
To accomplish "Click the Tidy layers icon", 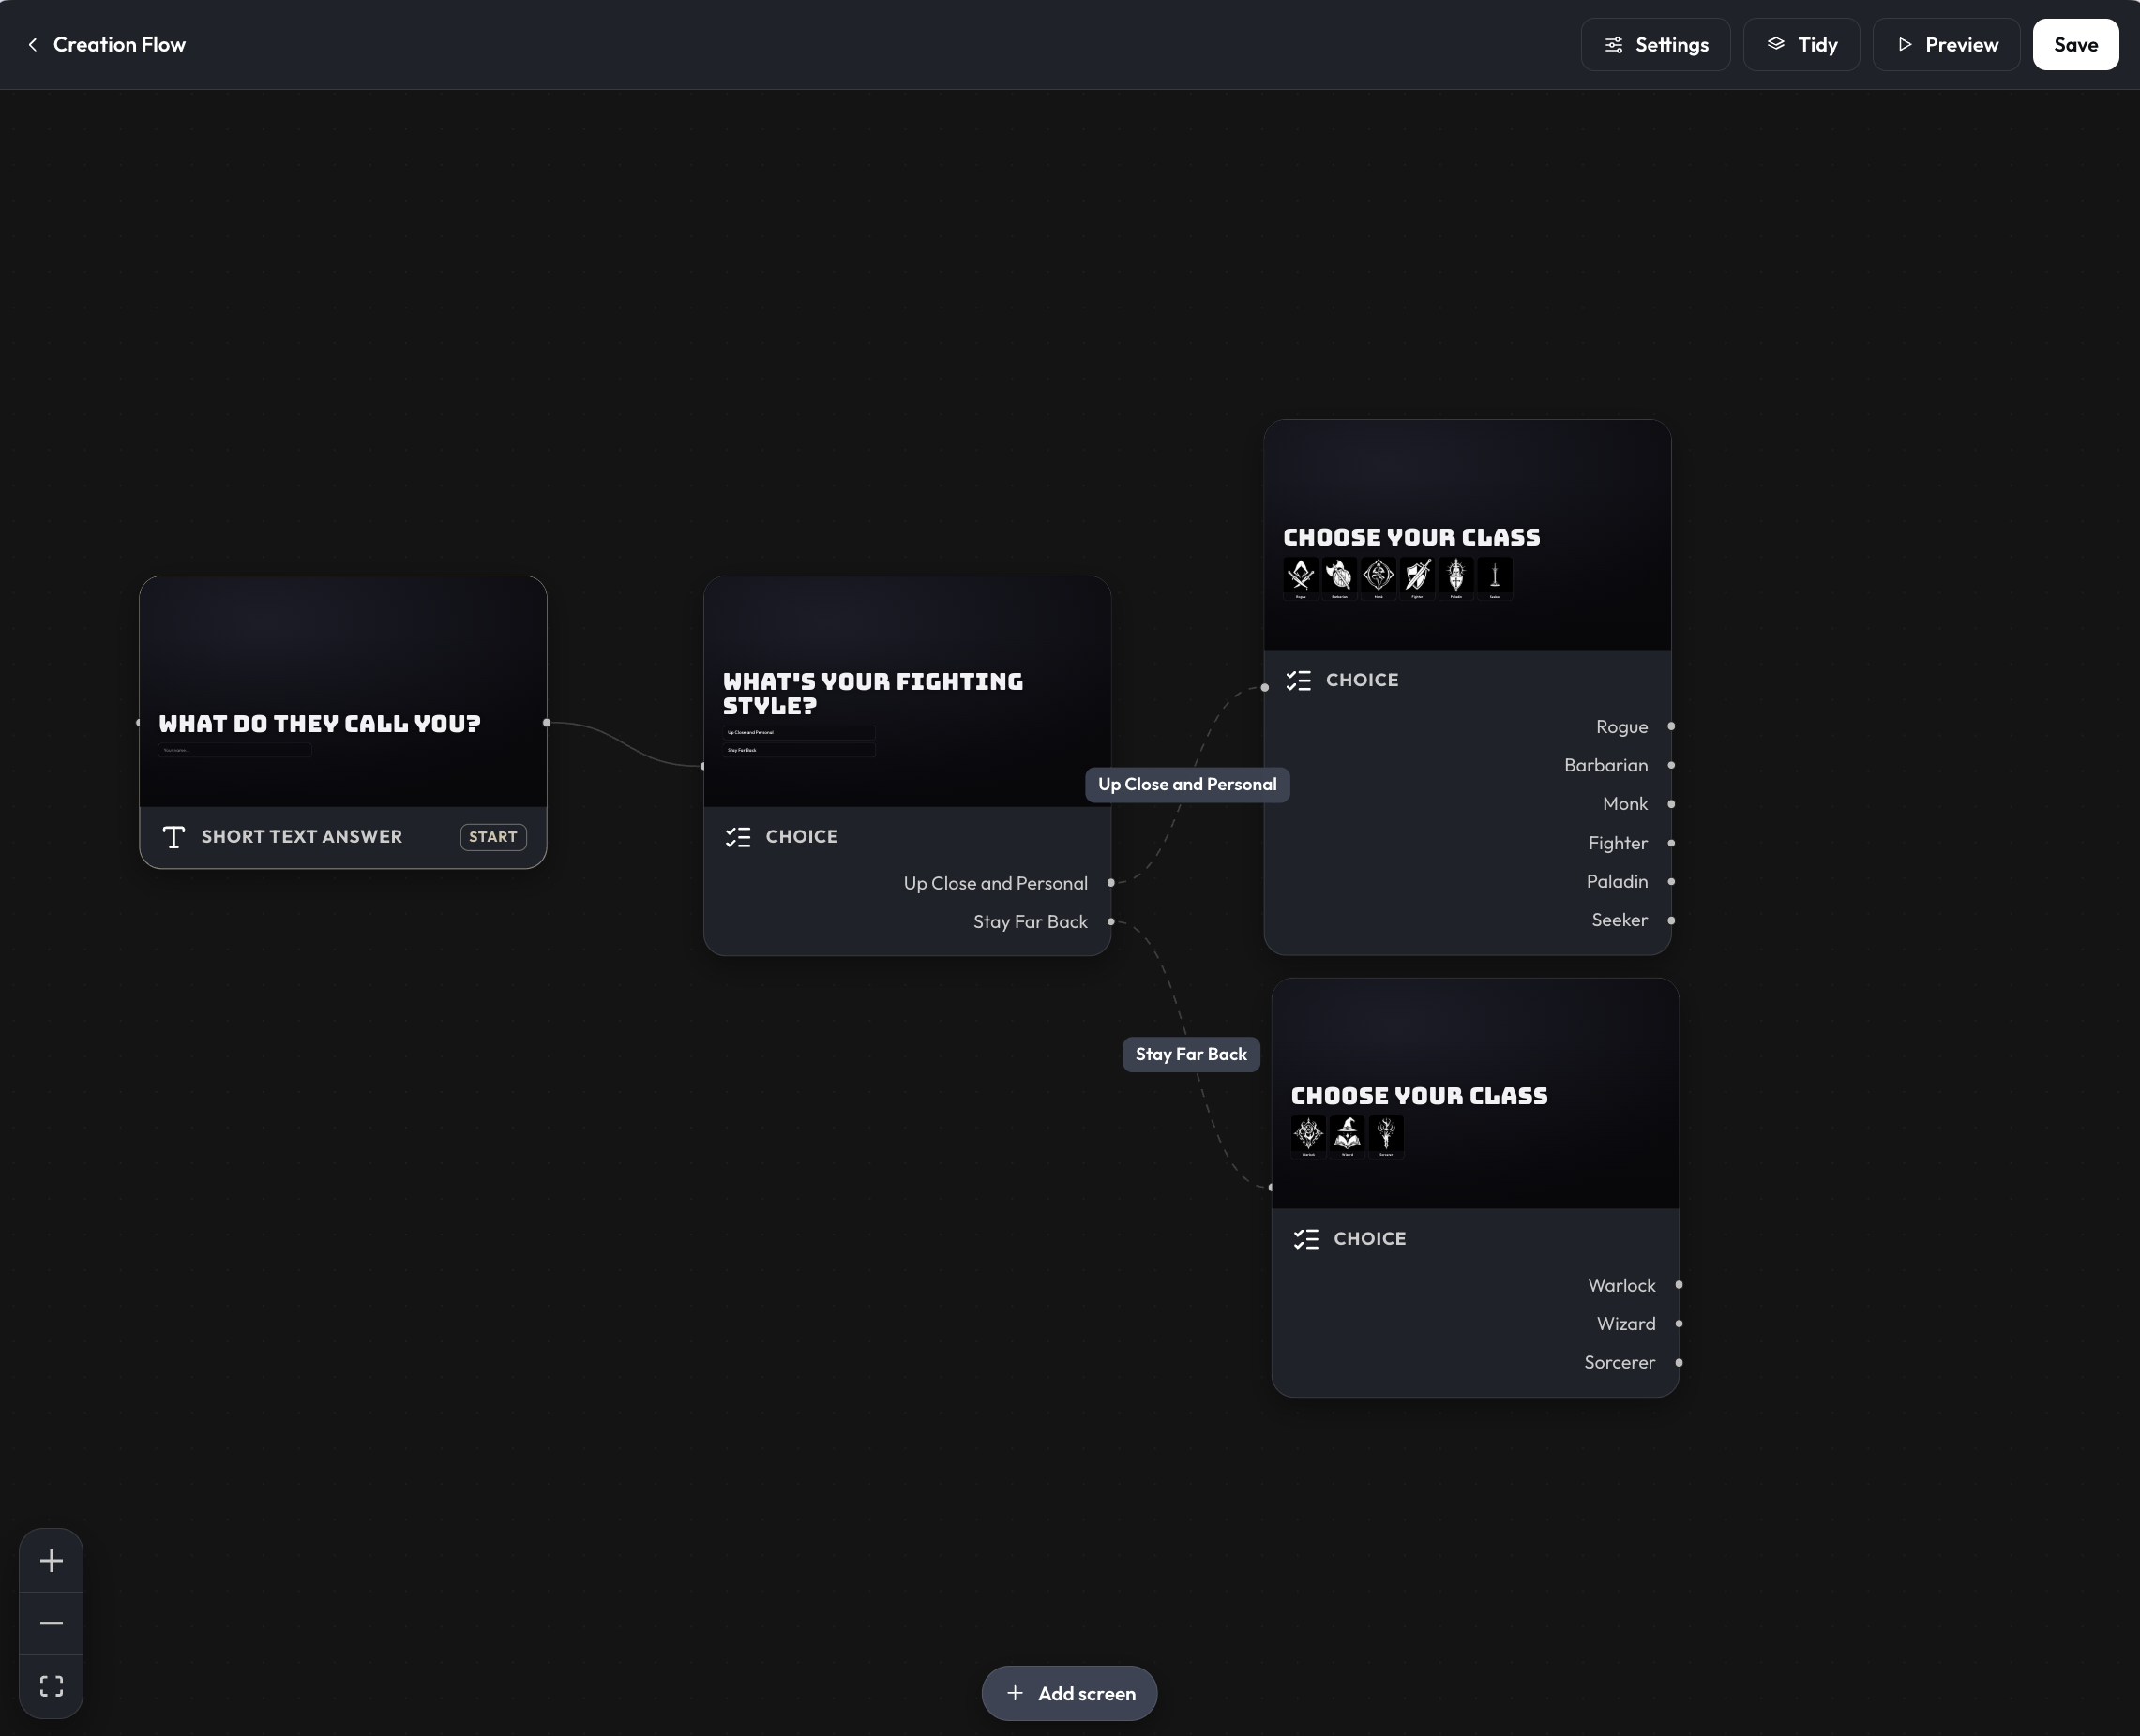I will [1775, 44].
